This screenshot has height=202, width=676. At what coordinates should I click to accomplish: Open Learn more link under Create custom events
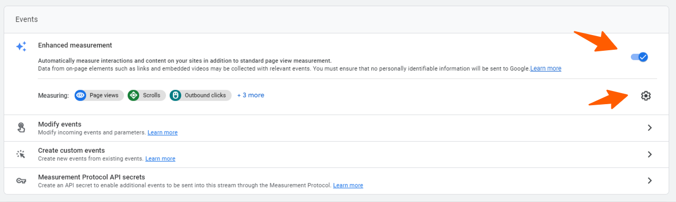pyautogui.click(x=160, y=159)
